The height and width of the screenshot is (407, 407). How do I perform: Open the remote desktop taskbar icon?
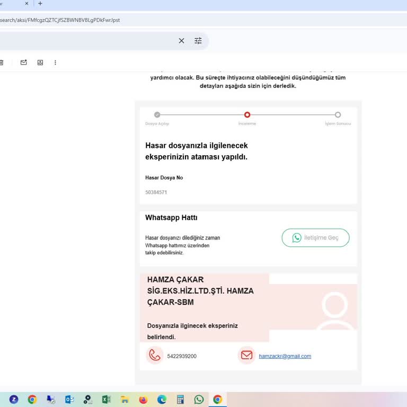pyautogui.click(x=51, y=399)
